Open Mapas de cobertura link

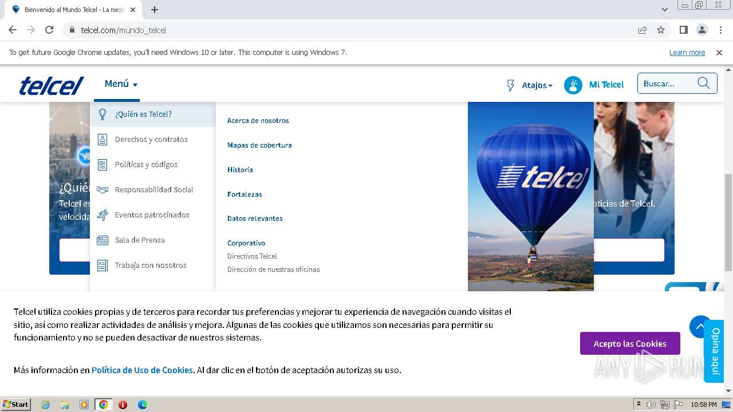coord(259,145)
